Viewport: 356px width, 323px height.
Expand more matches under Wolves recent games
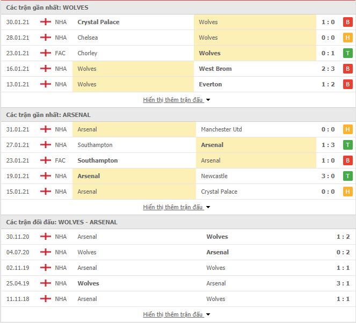point(176,100)
